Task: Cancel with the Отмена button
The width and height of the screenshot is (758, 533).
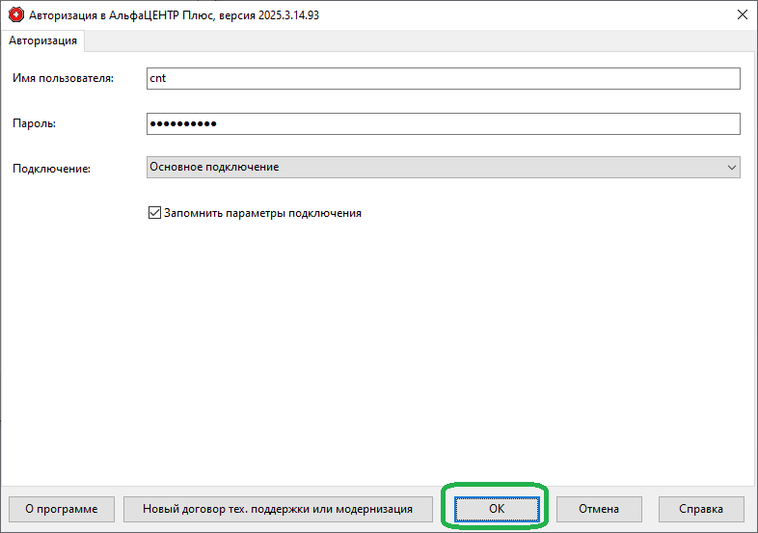Action: (599, 509)
